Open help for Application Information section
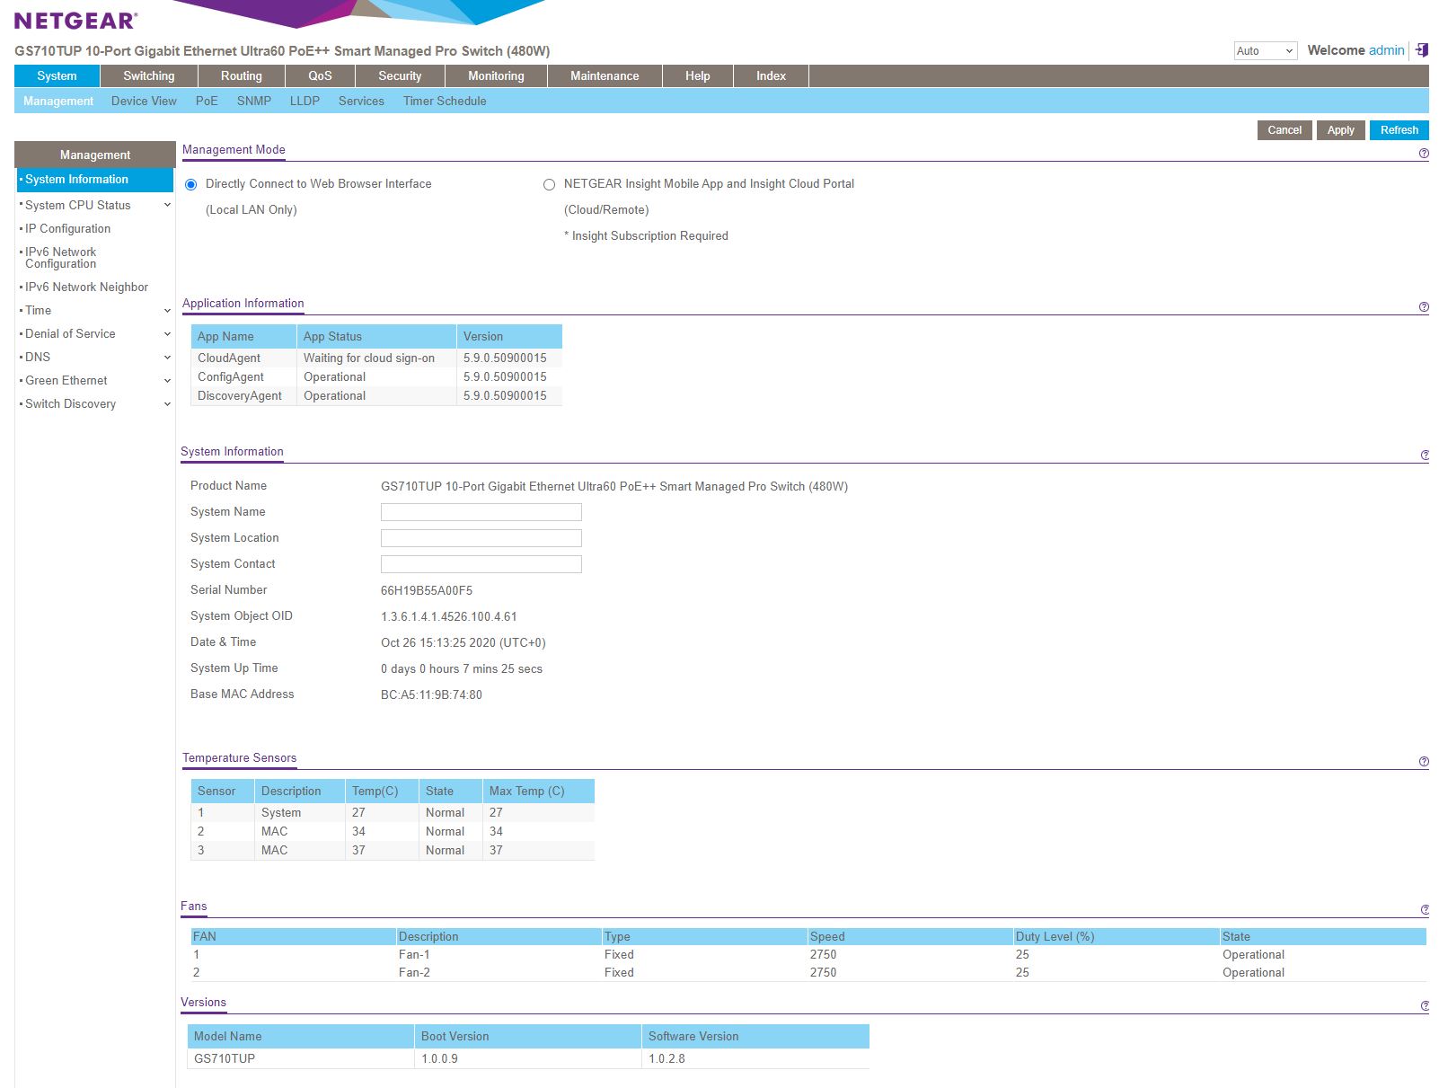 (x=1424, y=307)
